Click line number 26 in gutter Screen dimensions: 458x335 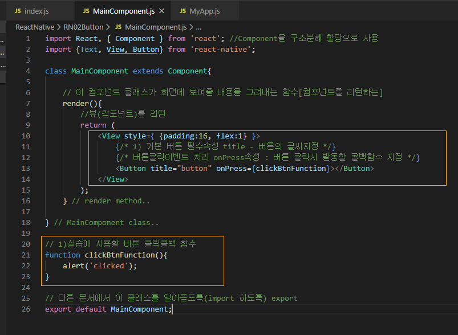[x=26, y=309]
